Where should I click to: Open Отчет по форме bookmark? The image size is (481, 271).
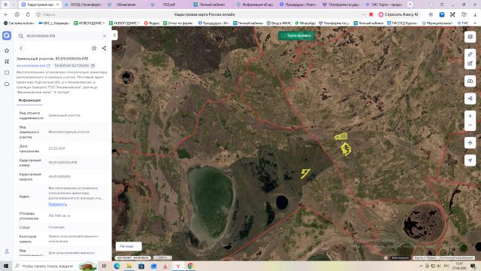[x=178, y=23]
